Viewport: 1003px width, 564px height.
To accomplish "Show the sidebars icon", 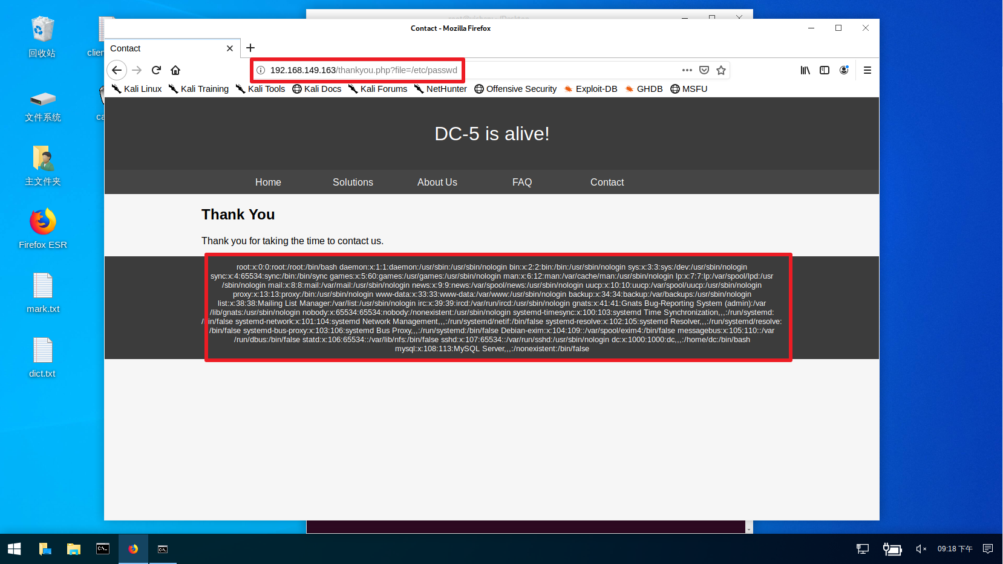I will point(825,70).
